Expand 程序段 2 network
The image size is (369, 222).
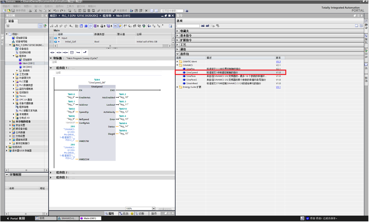(x=51, y=172)
